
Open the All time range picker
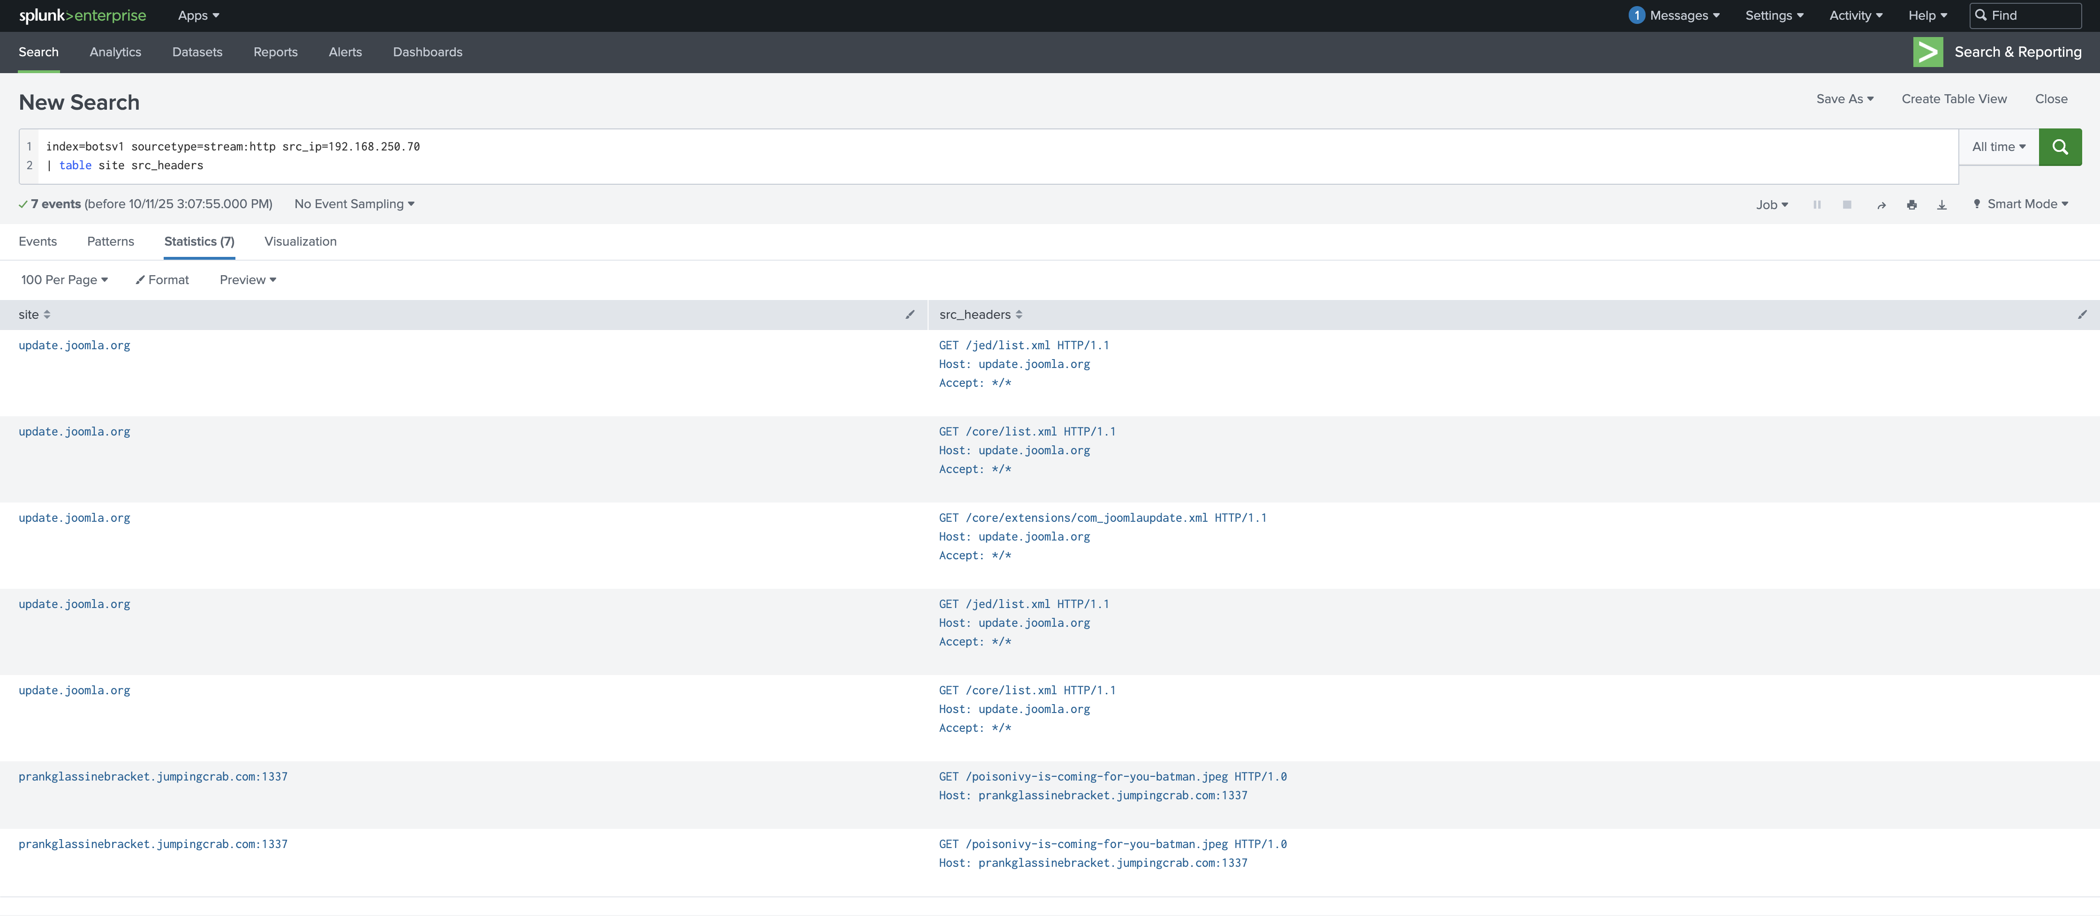[x=1998, y=147]
